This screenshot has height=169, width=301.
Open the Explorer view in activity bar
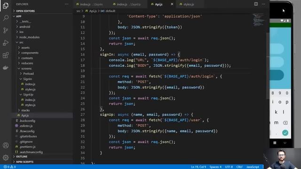point(6,6)
